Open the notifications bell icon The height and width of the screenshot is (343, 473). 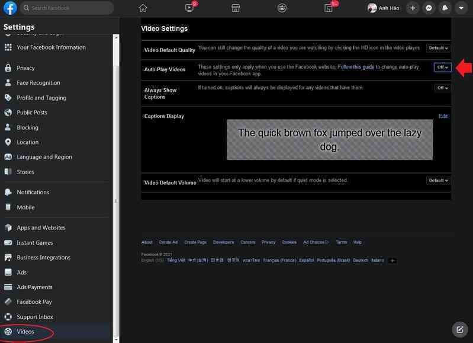445,8
